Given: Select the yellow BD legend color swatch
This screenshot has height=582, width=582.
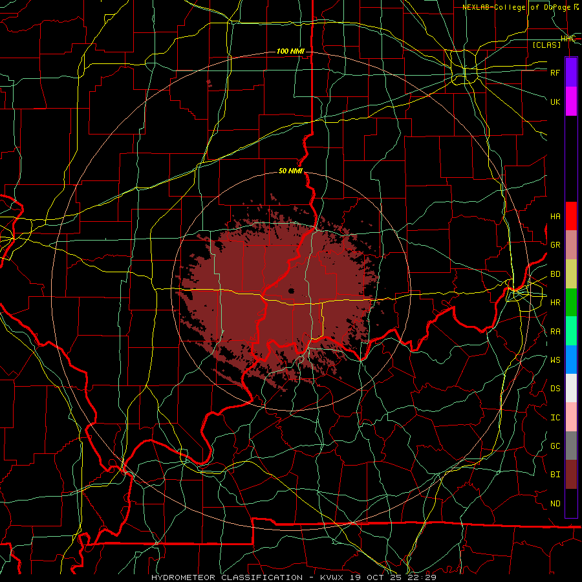Looking at the screenshot, I should (x=571, y=274).
